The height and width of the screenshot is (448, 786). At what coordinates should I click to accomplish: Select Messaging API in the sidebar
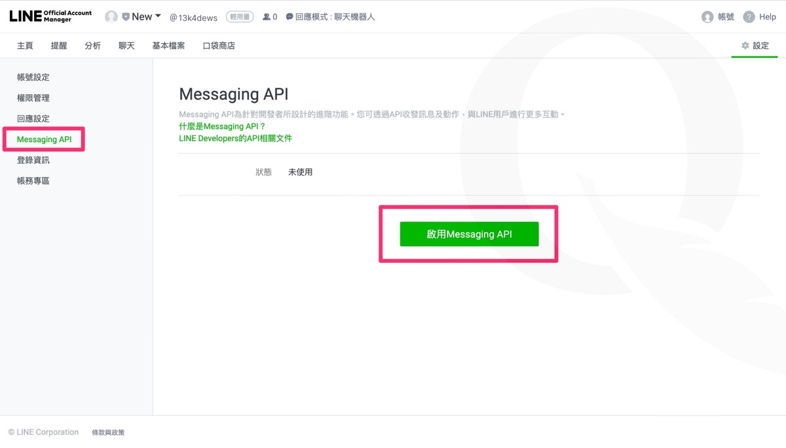pos(45,139)
